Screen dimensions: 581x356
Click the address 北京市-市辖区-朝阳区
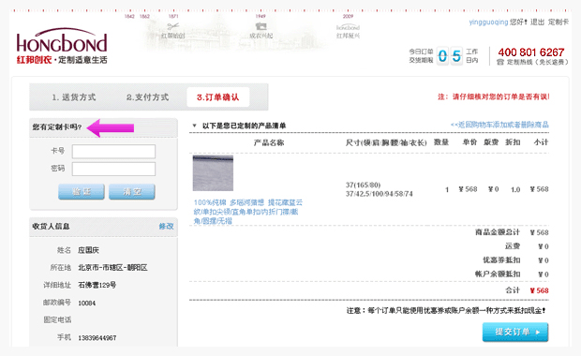(112, 267)
